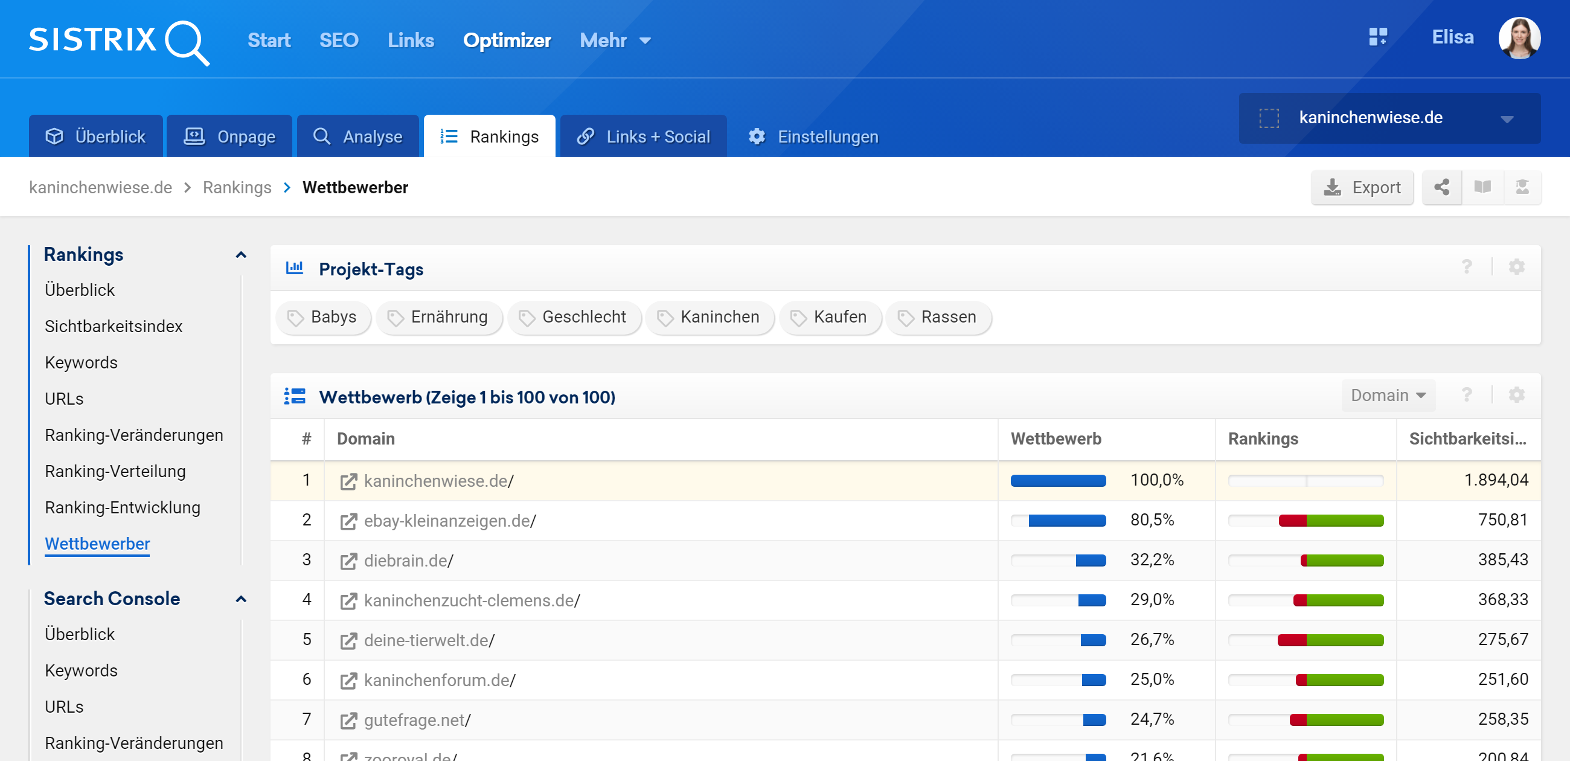Screen dimensions: 1570x761
Task: Click the Export button
Action: point(1362,187)
